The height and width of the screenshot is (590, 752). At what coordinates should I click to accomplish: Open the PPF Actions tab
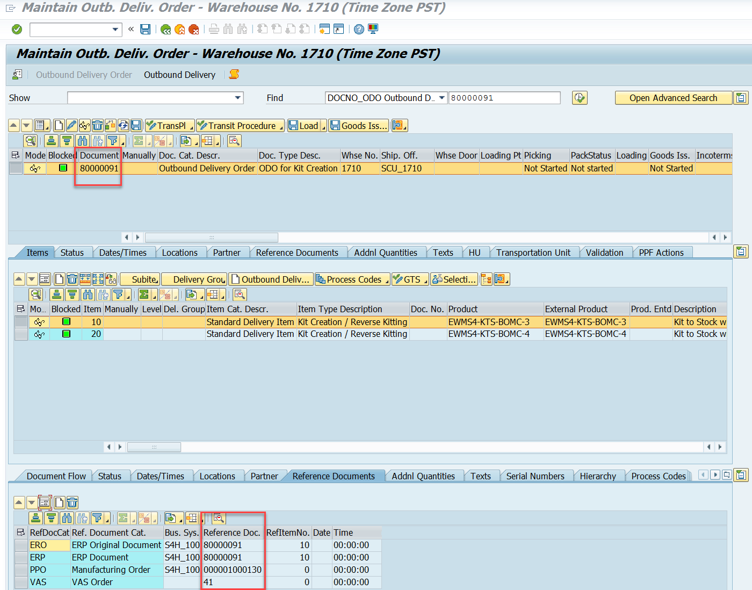[x=661, y=253]
